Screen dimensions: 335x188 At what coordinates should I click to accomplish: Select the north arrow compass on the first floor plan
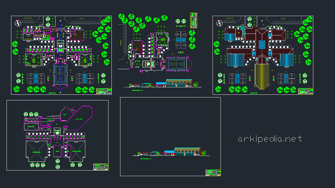point(17,22)
